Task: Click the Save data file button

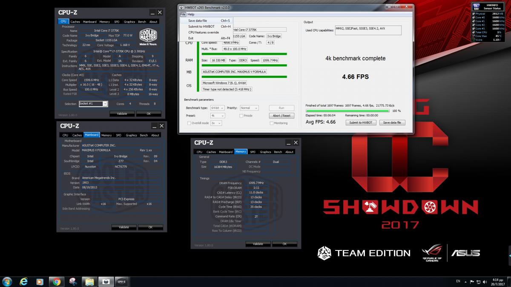Action: 392,122
